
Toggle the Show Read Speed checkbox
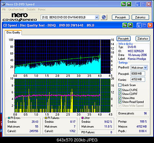[x=120, y=102]
